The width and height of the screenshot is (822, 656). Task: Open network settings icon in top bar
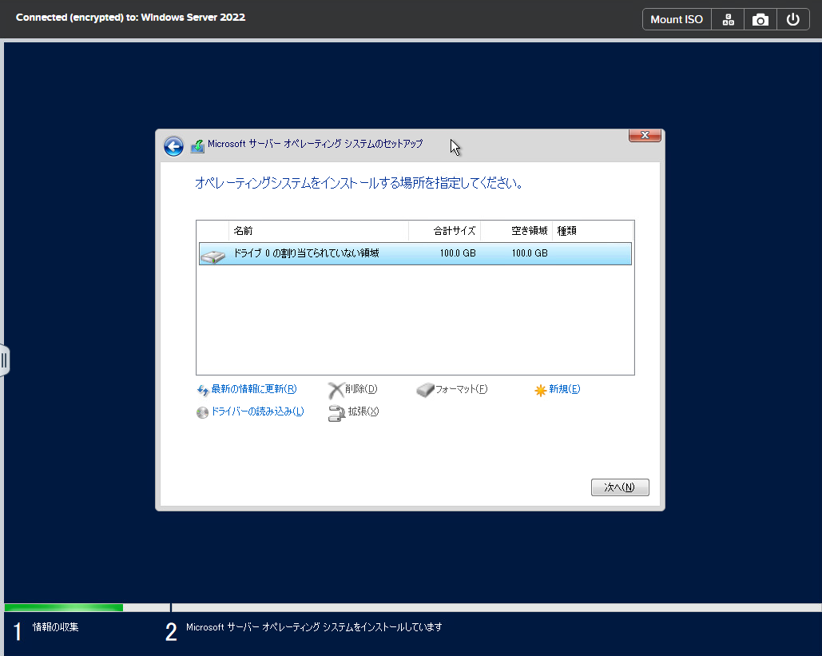tap(729, 20)
